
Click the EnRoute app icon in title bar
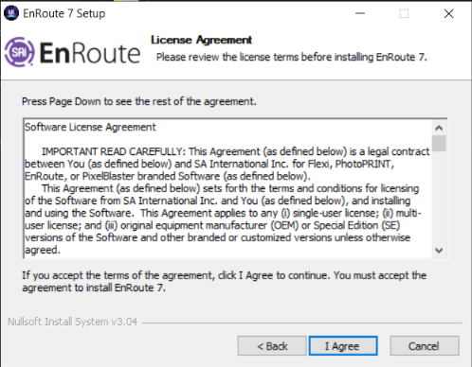[11, 13]
